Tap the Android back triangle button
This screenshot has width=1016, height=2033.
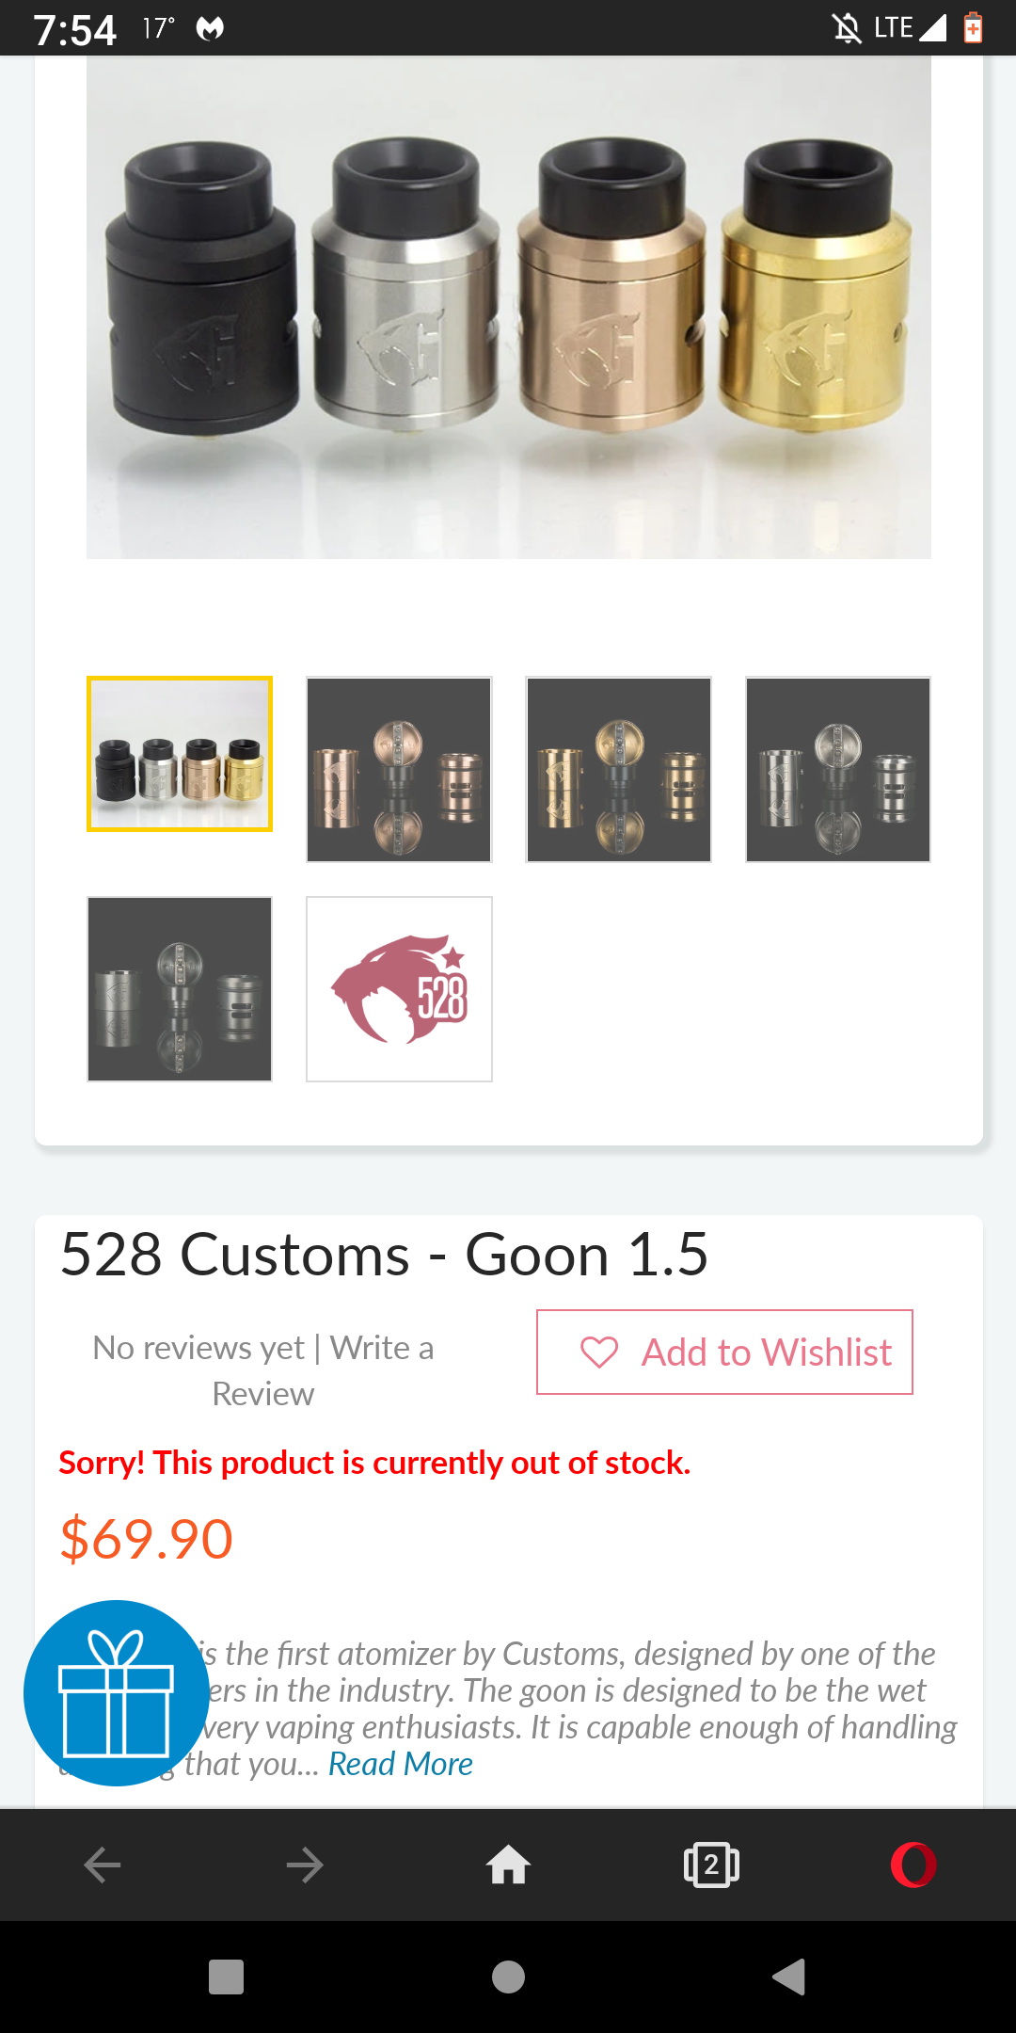[x=788, y=1977]
